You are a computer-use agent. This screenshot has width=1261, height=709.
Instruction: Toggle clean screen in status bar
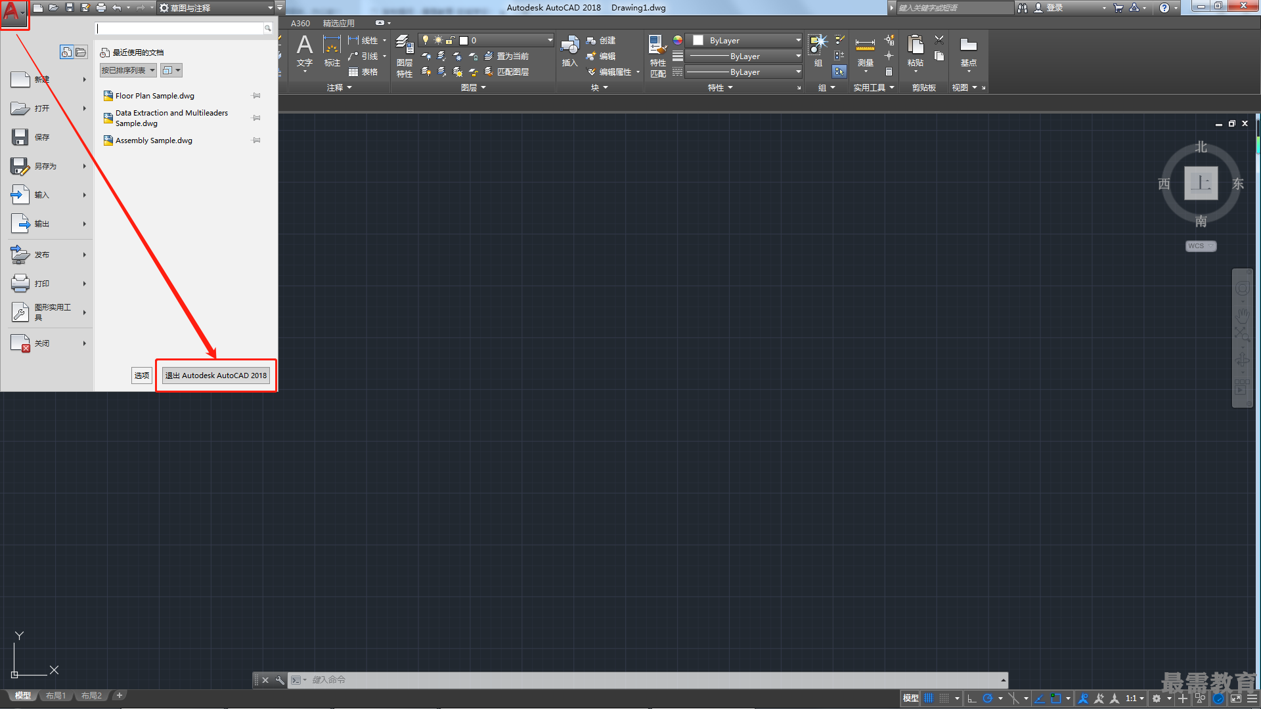1236,698
